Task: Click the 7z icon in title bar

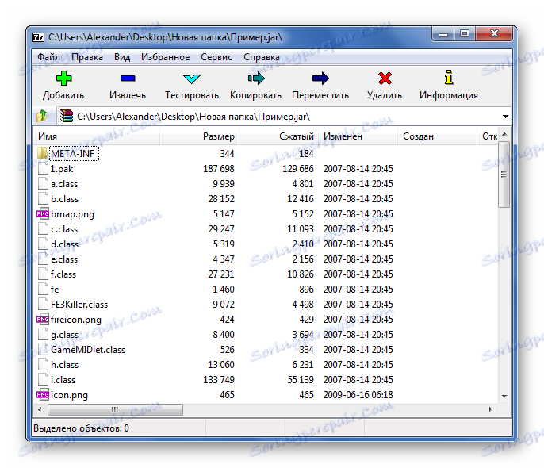Action: [38, 37]
